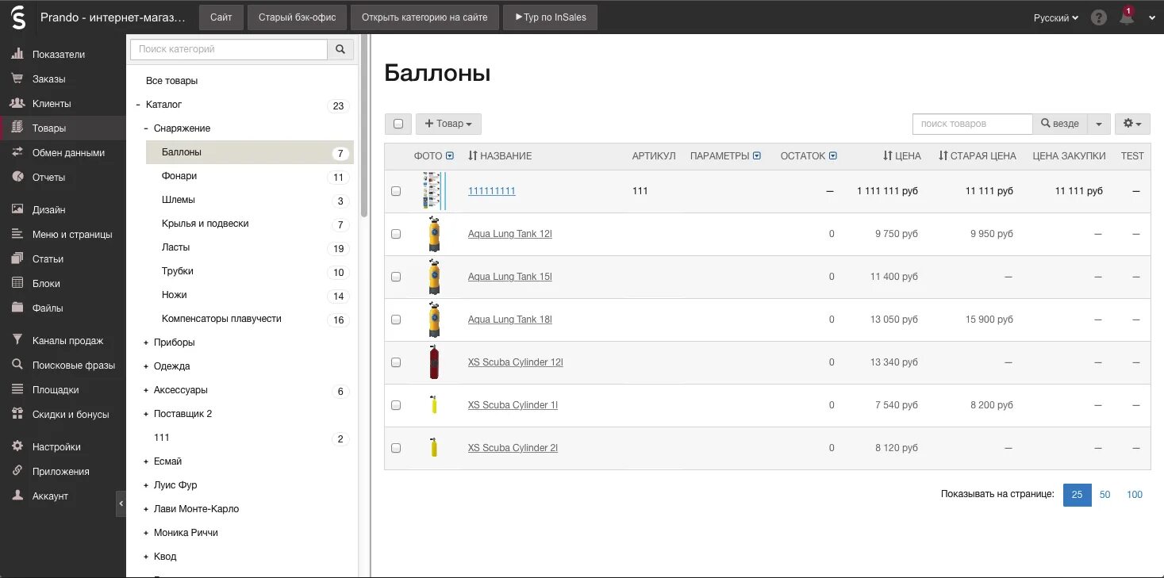The image size is (1164, 578).
Task: Open Аккаунт user icon in sidebar
Action: pyautogui.click(x=17, y=496)
